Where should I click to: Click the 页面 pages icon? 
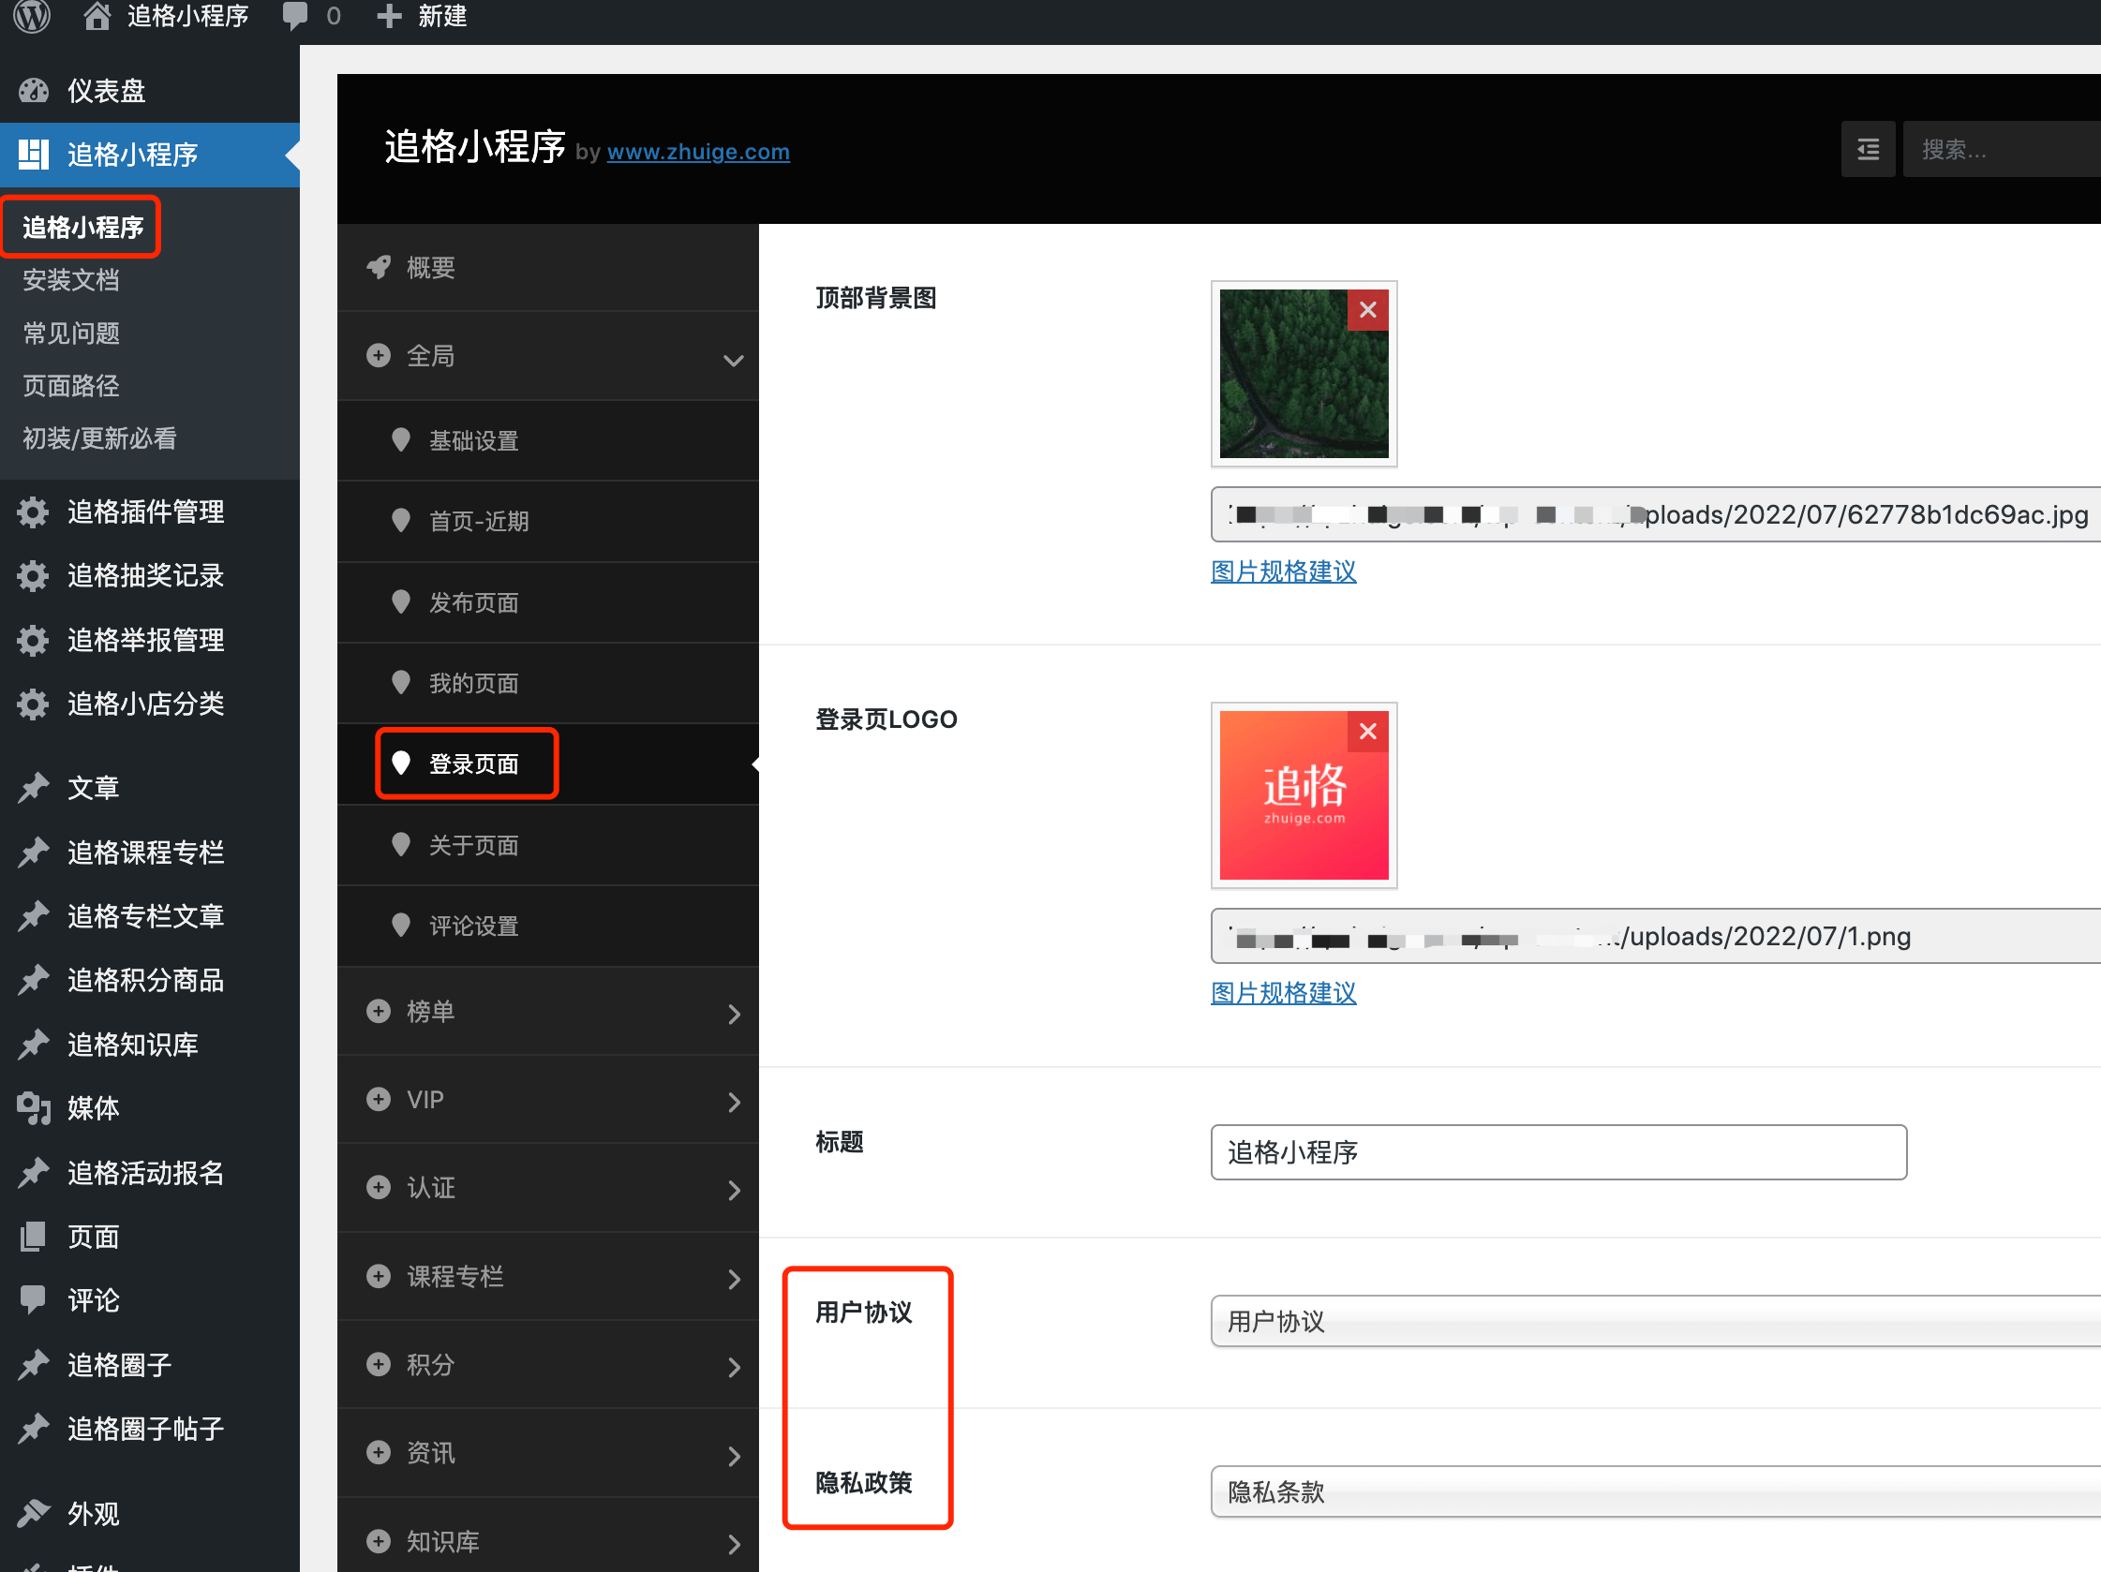(33, 1237)
